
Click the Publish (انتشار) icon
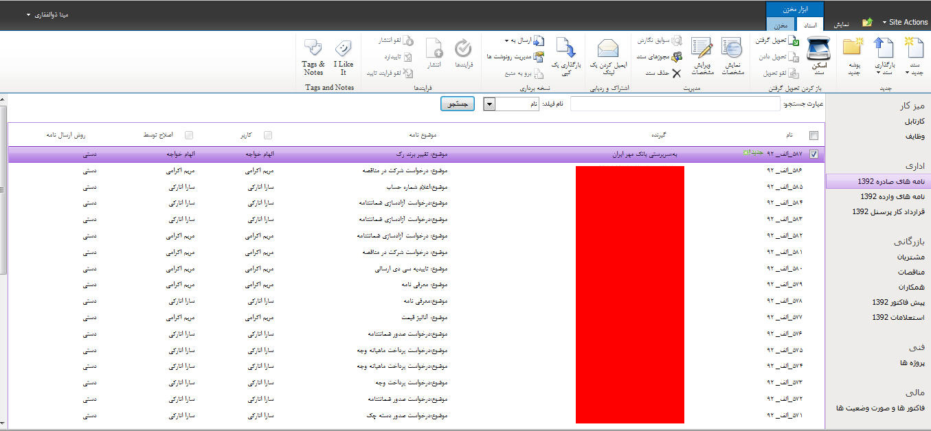[x=434, y=48]
